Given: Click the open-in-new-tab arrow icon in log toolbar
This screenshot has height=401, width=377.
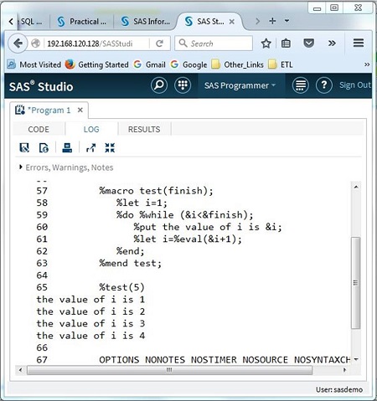Looking at the screenshot, I should point(90,147).
